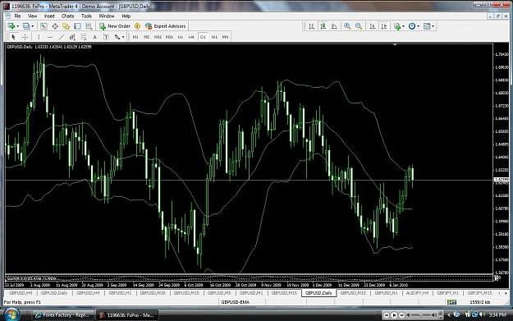Adjust the media player volume slider

tap(421, 315)
